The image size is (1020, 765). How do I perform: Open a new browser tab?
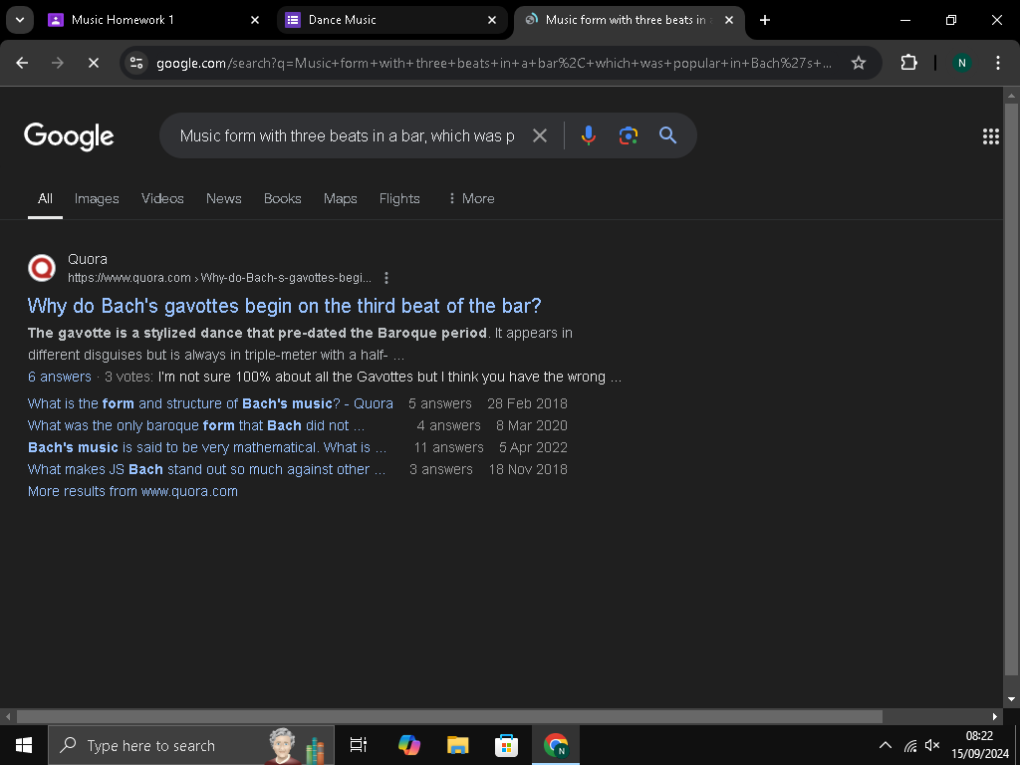coord(765,20)
